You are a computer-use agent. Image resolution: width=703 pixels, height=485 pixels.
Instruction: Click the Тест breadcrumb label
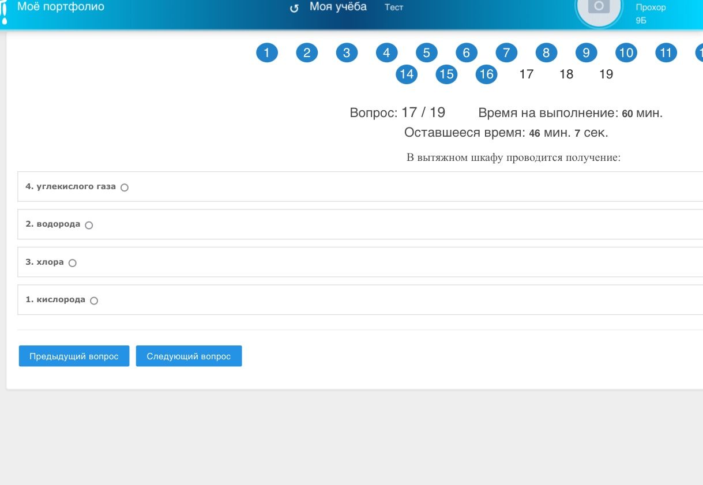[x=394, y=7]
